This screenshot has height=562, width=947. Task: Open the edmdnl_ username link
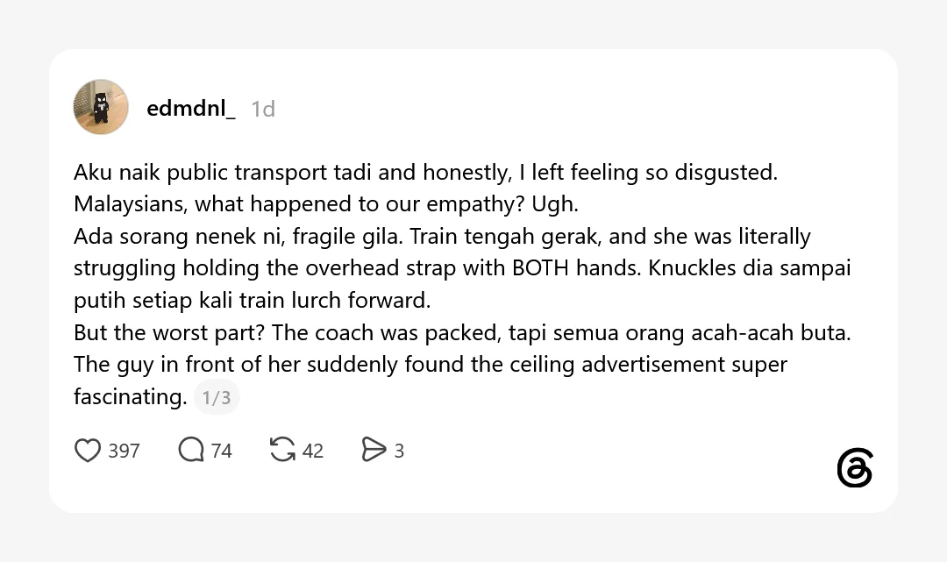191,108
